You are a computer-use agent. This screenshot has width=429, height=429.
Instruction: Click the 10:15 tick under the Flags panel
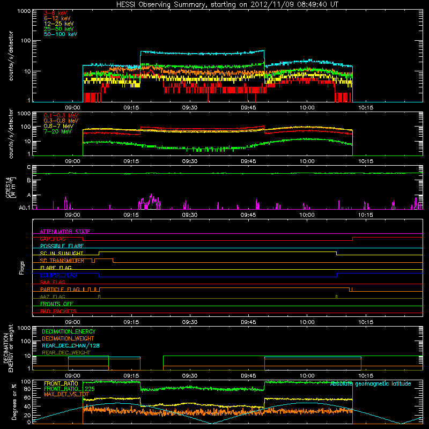[x=366, y=322]
